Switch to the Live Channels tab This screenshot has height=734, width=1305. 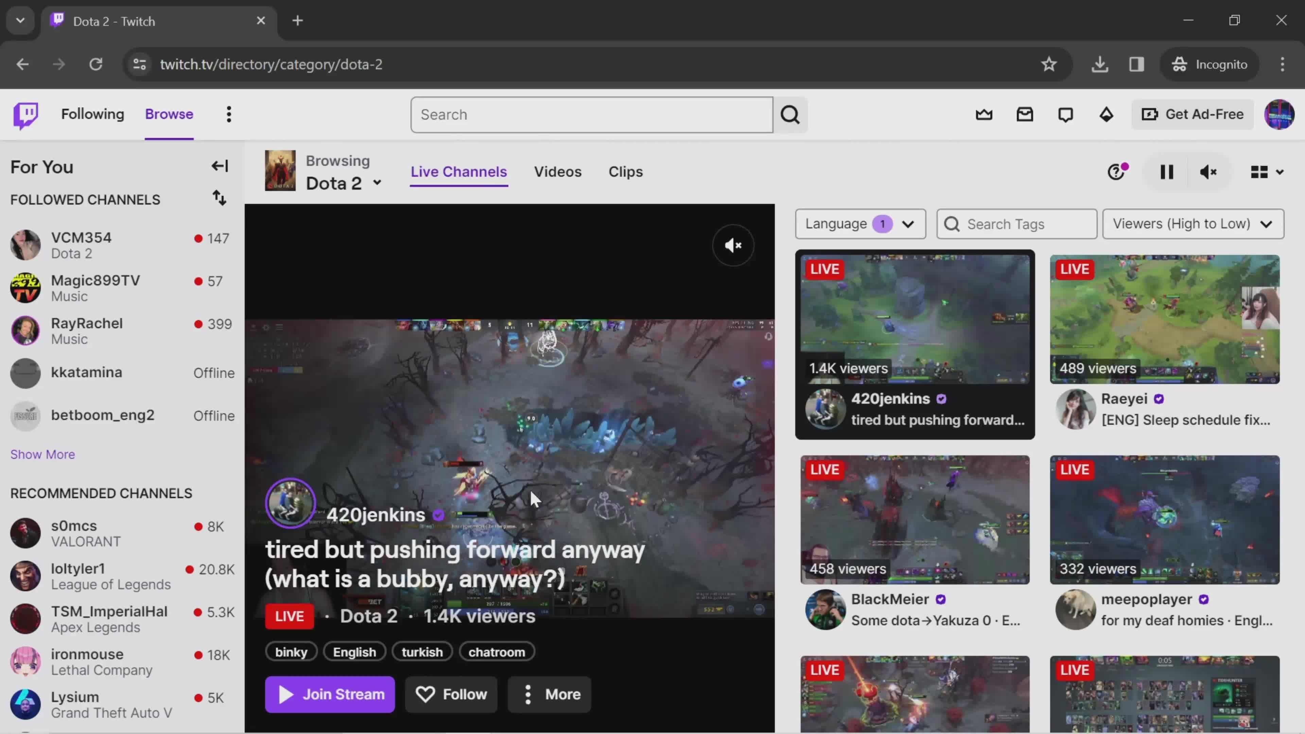458,172
